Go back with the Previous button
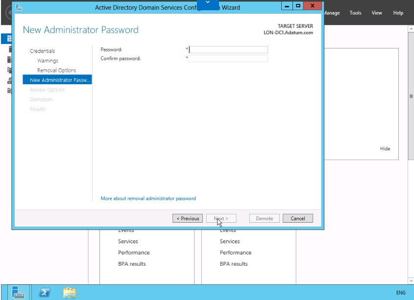Image resolution: width=414 pixels, height=300 pixels. 188,218
